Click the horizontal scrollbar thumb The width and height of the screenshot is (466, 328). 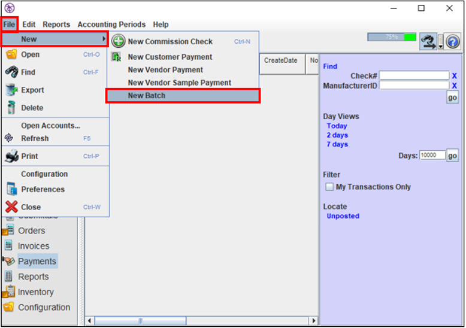pos(140,321)
